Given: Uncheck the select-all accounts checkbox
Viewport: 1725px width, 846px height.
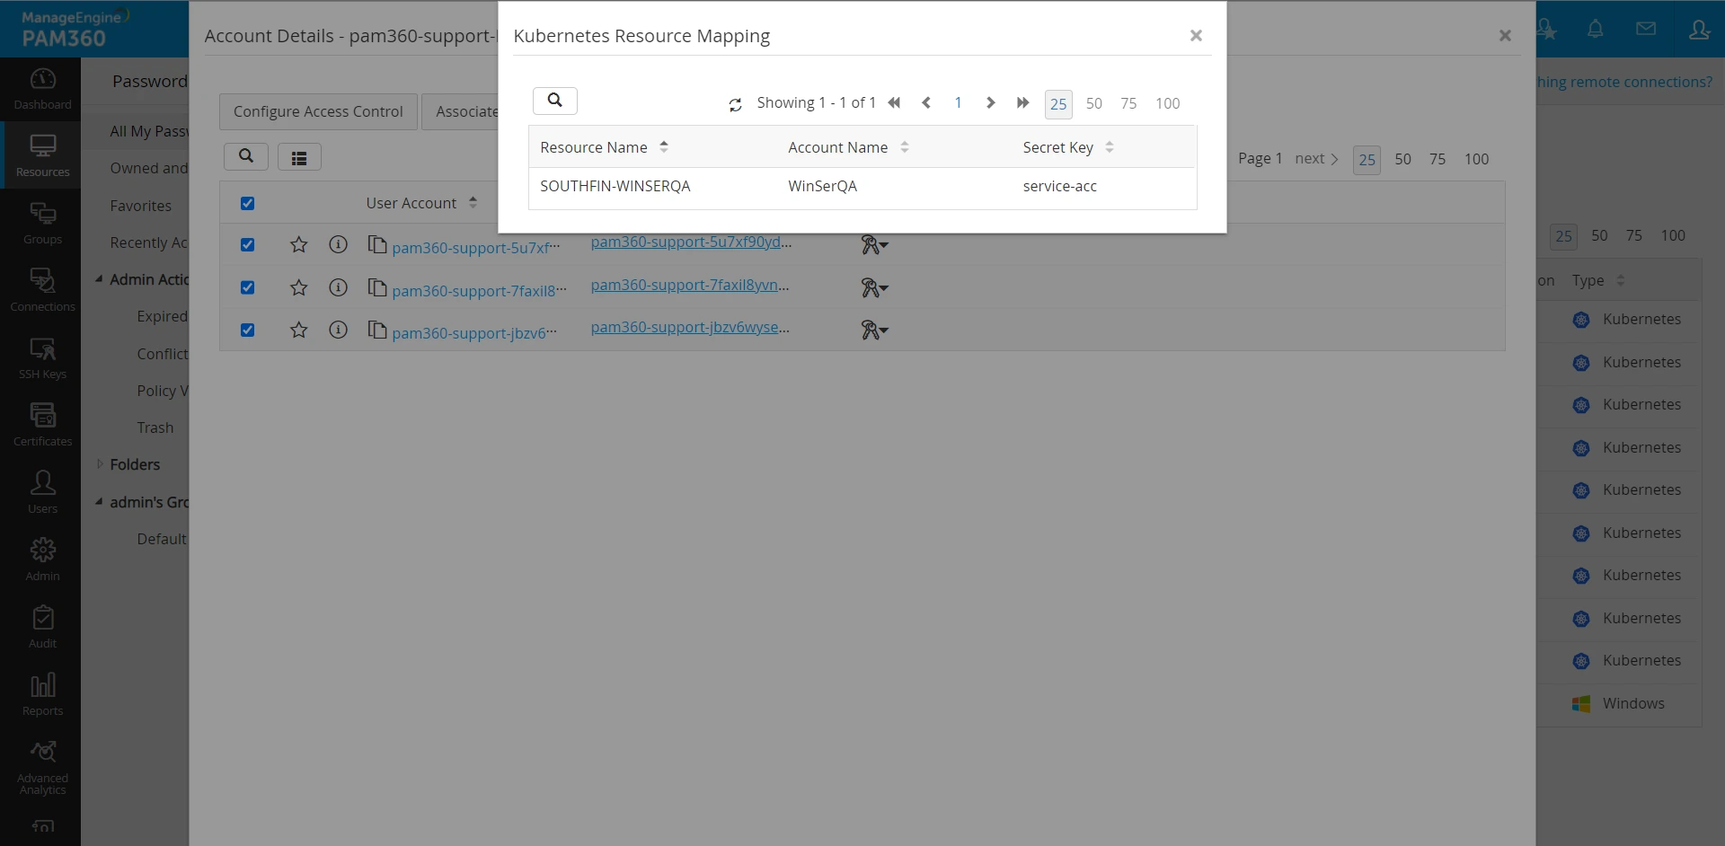Looking at the screenshot, I should (x=248, y=203).
